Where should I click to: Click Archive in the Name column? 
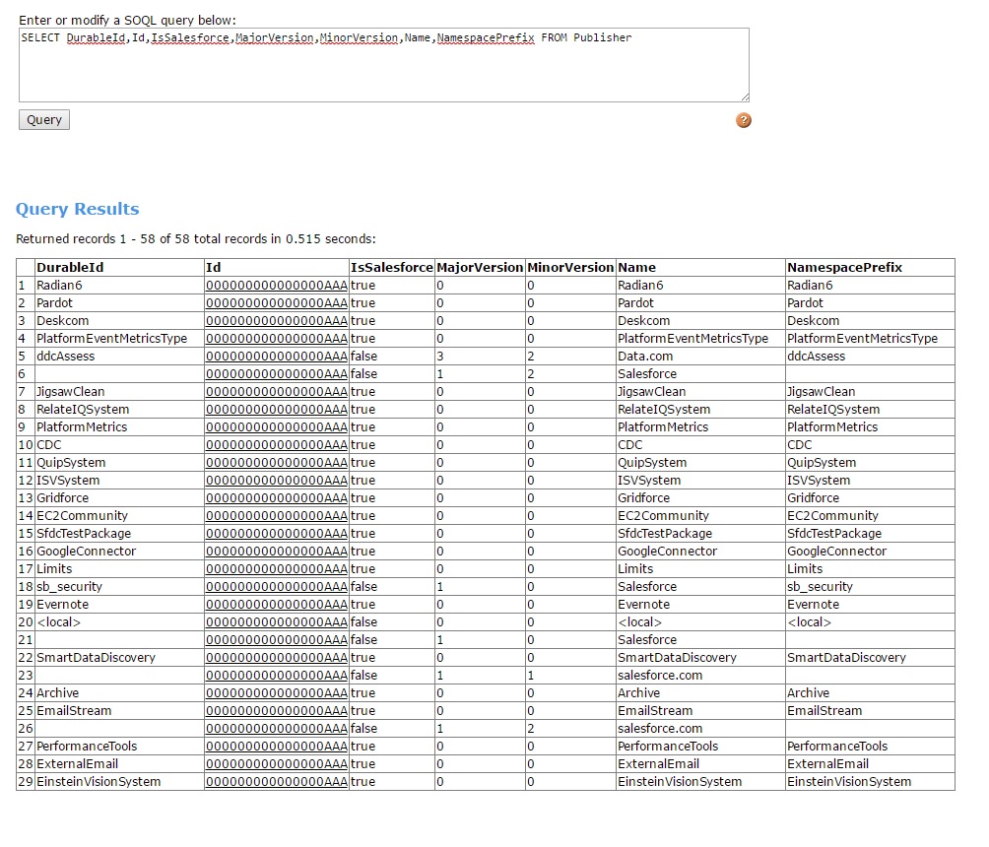639,692
